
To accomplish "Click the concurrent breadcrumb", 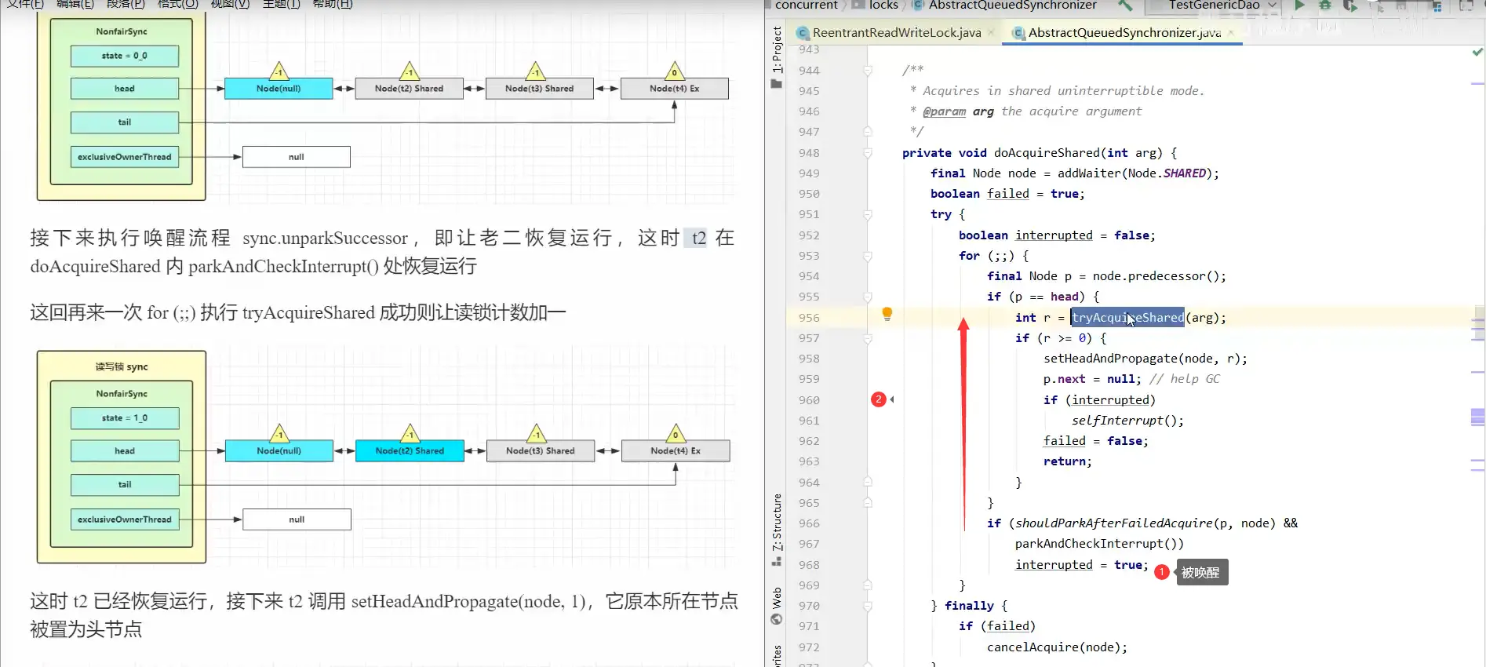I will 806,5.
